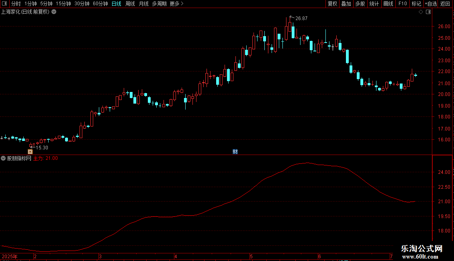454x261 pixels.
Task: Click the 股朋指标网 indicator name
Action: [19, 158]
